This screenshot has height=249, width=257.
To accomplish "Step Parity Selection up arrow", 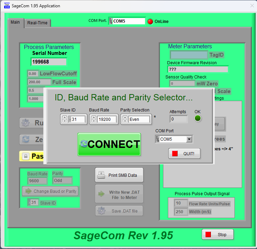I will (125, 117).
